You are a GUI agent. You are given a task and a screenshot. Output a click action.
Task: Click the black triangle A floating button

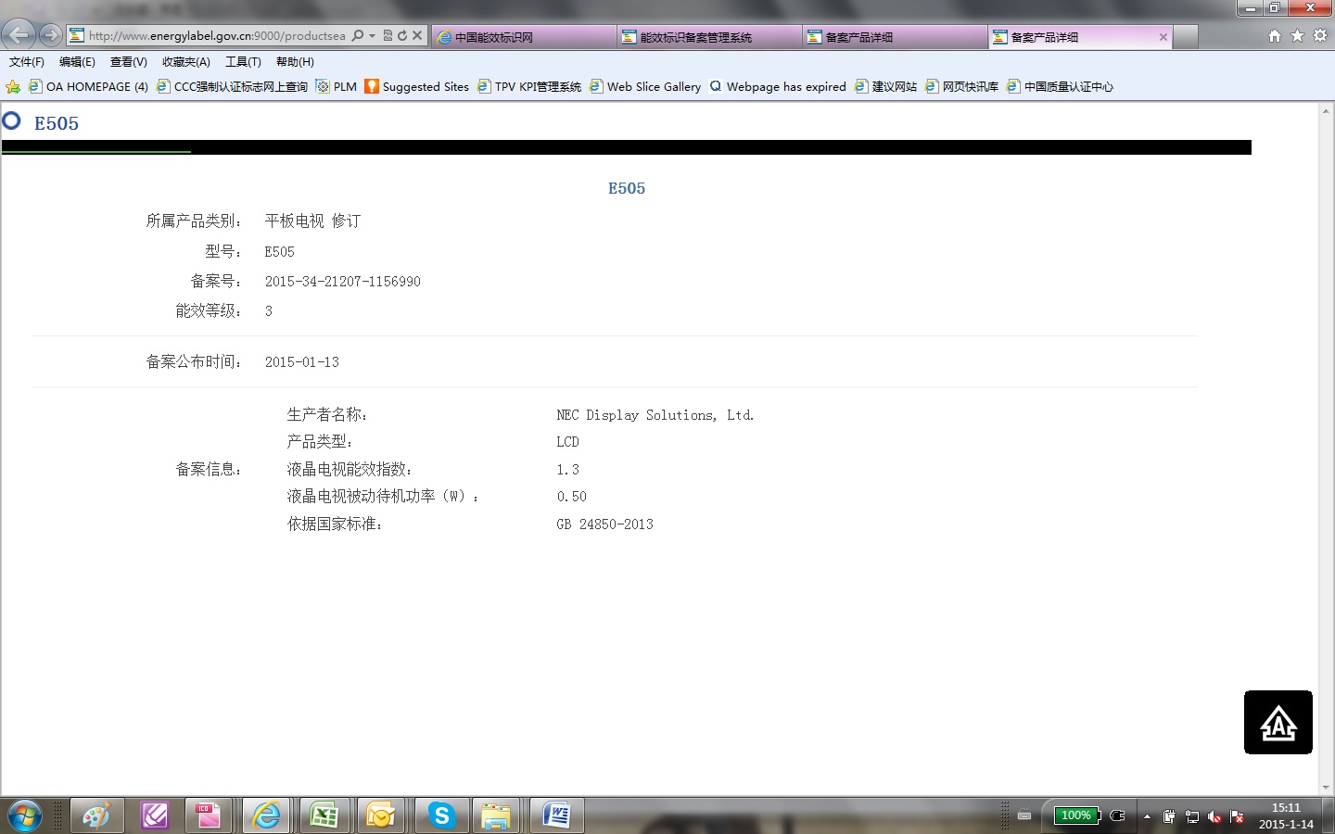pyautogui.click(x=1278, y=722)
